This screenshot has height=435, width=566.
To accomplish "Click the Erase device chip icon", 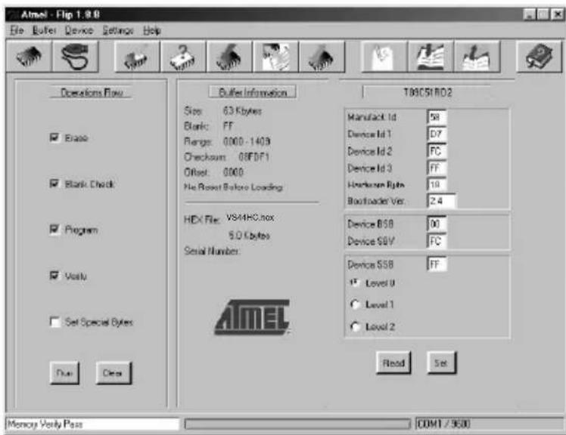I will click(137, 57).
